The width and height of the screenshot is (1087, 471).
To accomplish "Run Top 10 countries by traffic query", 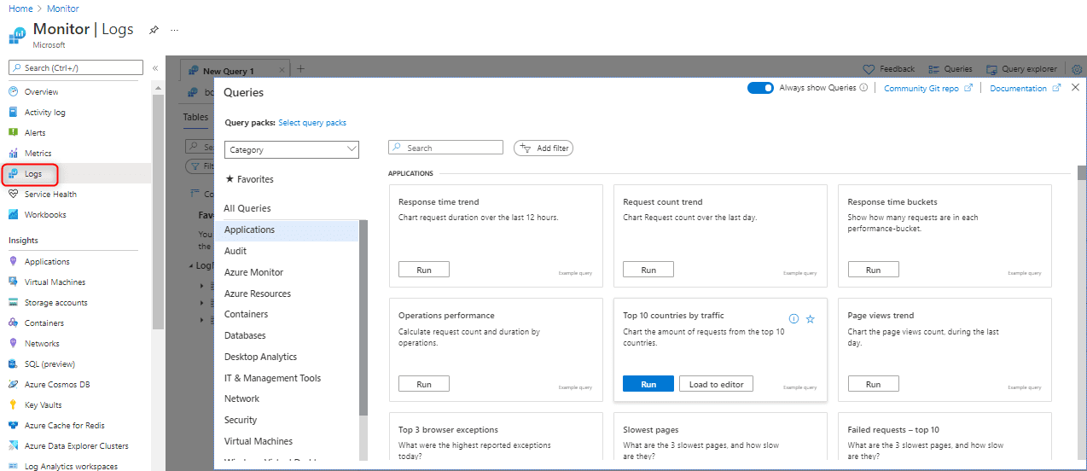I will pos(648,384).
